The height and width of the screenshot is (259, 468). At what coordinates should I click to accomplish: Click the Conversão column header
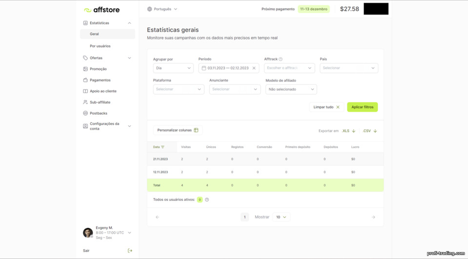click(x=264, y=147)
